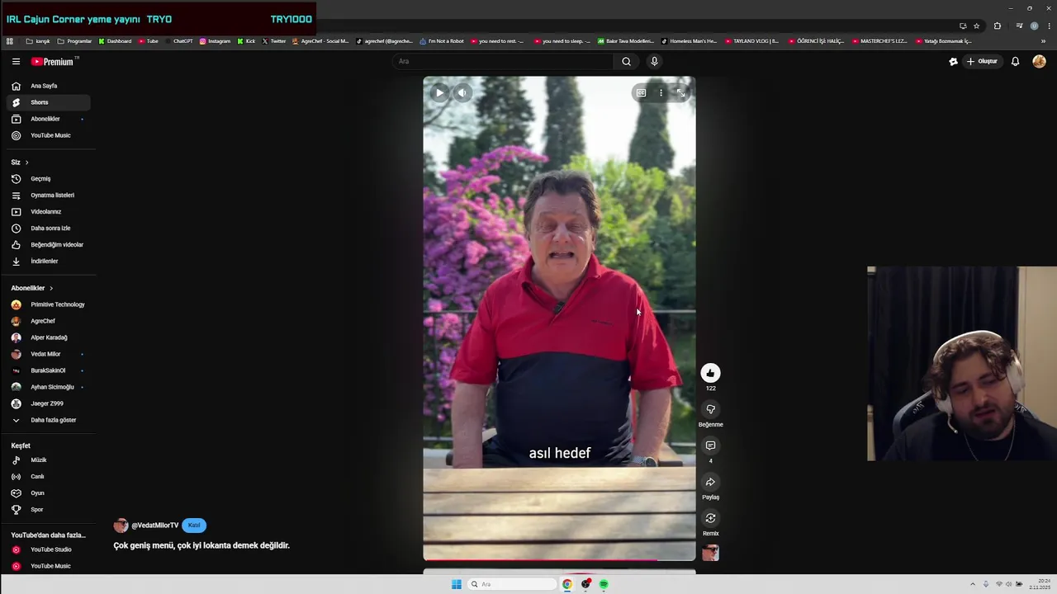Click the search input field
This screenshot has height=594, width=1057.
[x=502, y=61]
